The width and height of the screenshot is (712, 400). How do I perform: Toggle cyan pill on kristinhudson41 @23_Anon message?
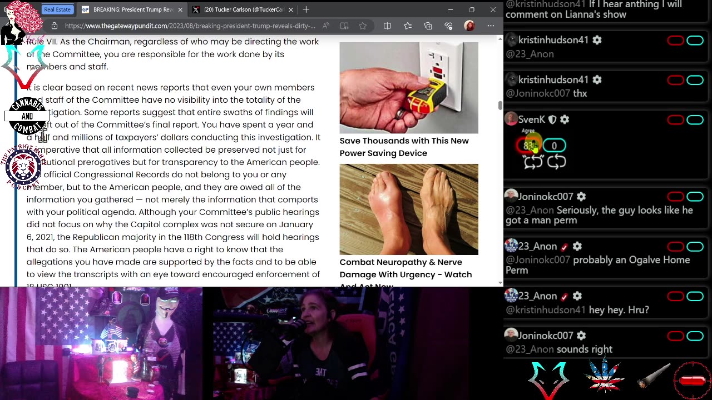tap(695, 41)
